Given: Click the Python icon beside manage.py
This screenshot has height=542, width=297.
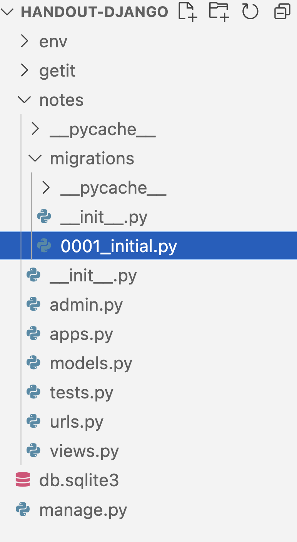Looking at the screenshot, I should [23, 510].
